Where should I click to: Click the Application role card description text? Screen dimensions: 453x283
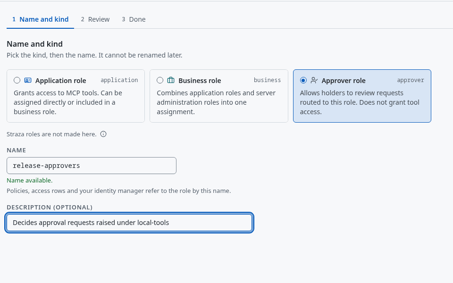pos(68,102)
